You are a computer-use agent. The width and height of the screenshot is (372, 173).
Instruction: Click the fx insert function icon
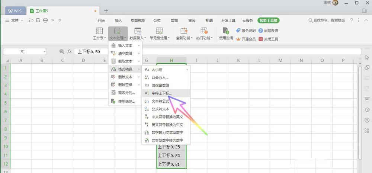click(69, 52)
